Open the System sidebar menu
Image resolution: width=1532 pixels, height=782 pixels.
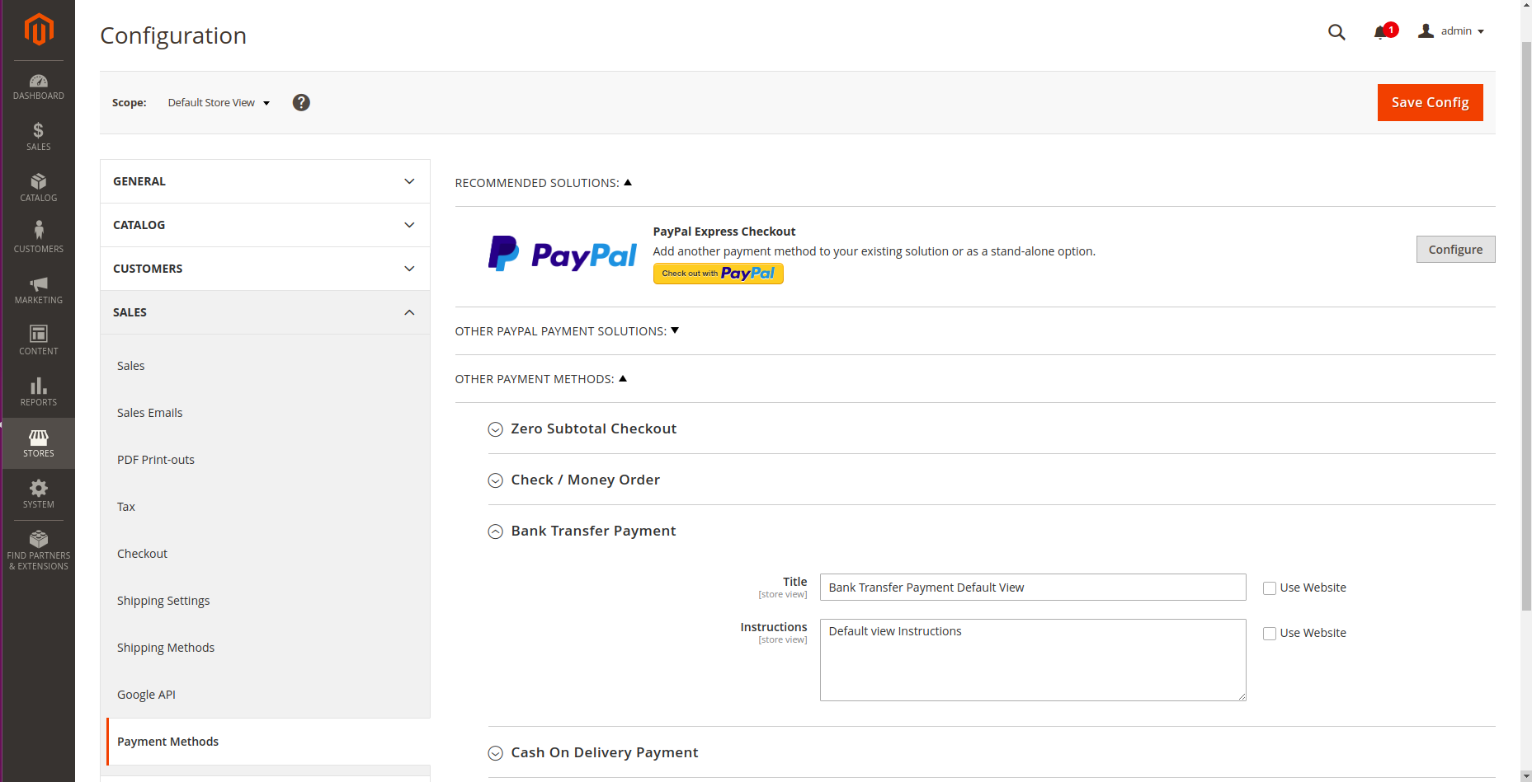point(39,494)
